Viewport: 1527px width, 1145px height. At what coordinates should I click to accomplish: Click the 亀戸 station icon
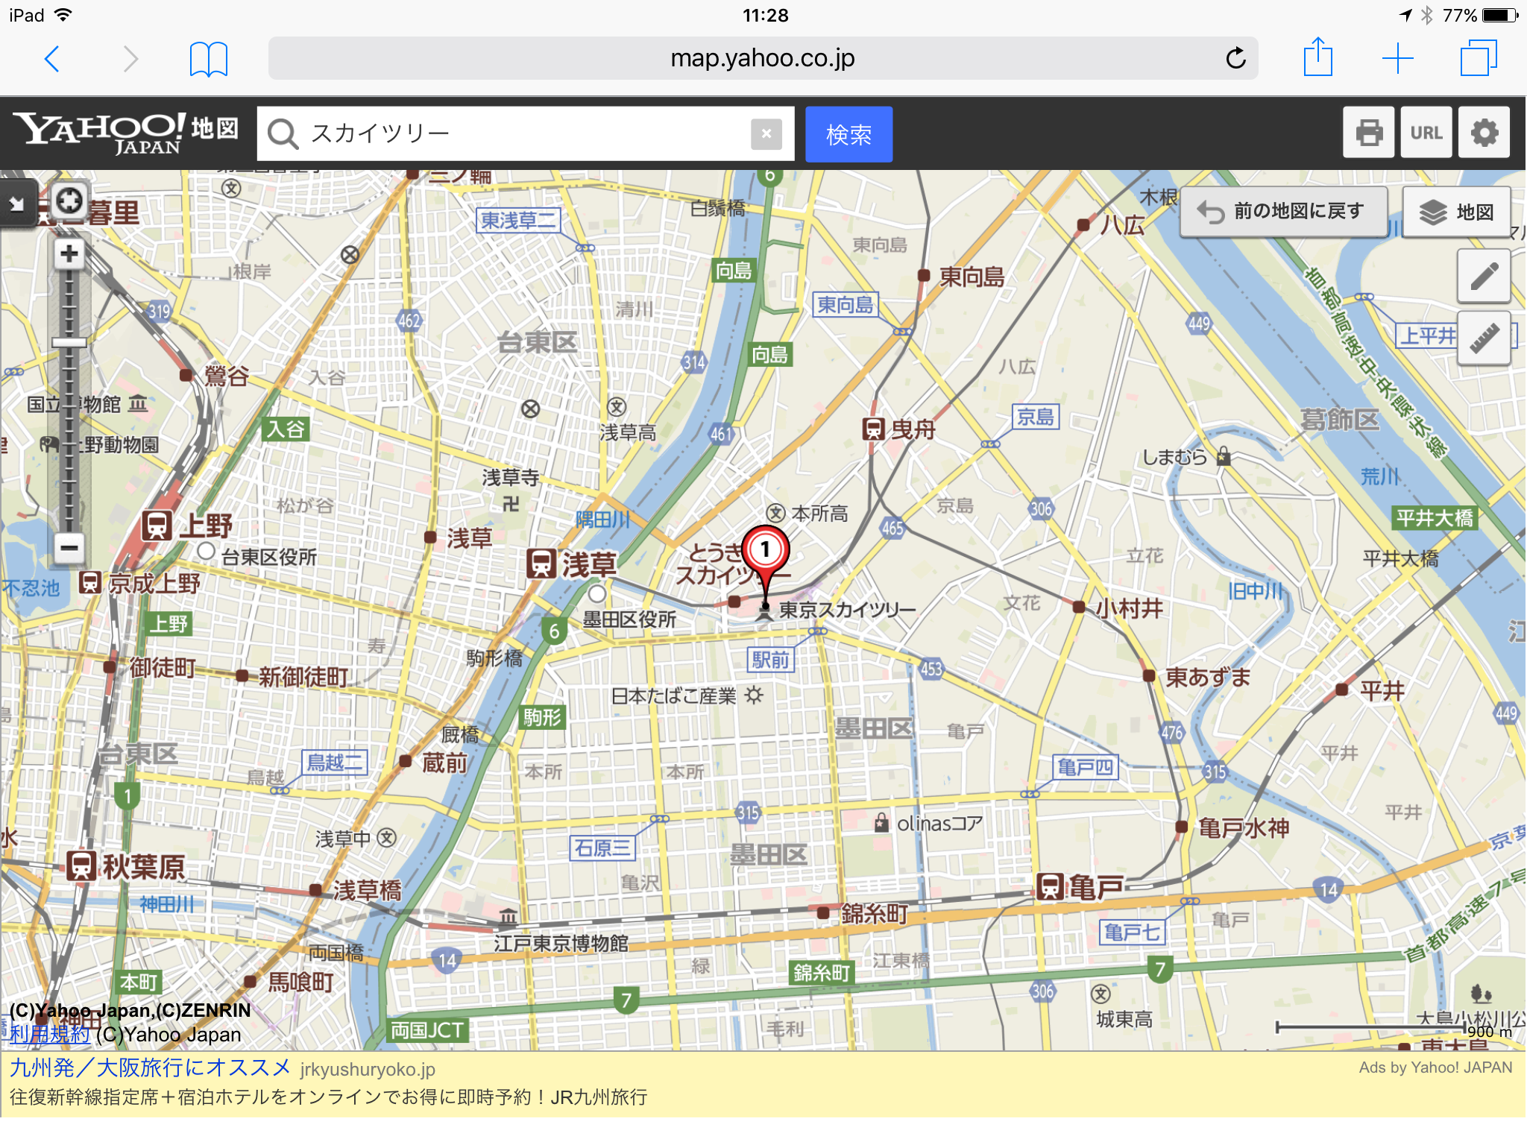coord(1050,887)
